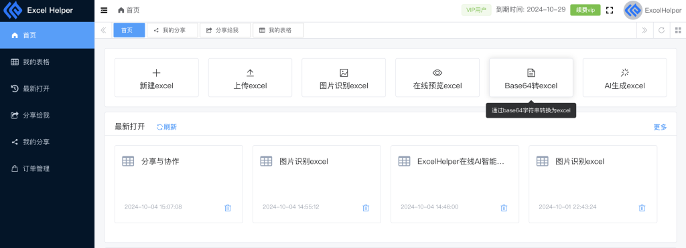Open the ExcelHelper user avatar
The height and width of the screenshot is (248, 686).
pos(632,11)
